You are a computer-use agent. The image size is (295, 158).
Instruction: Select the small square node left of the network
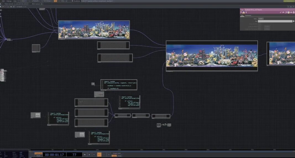(36, 48)
